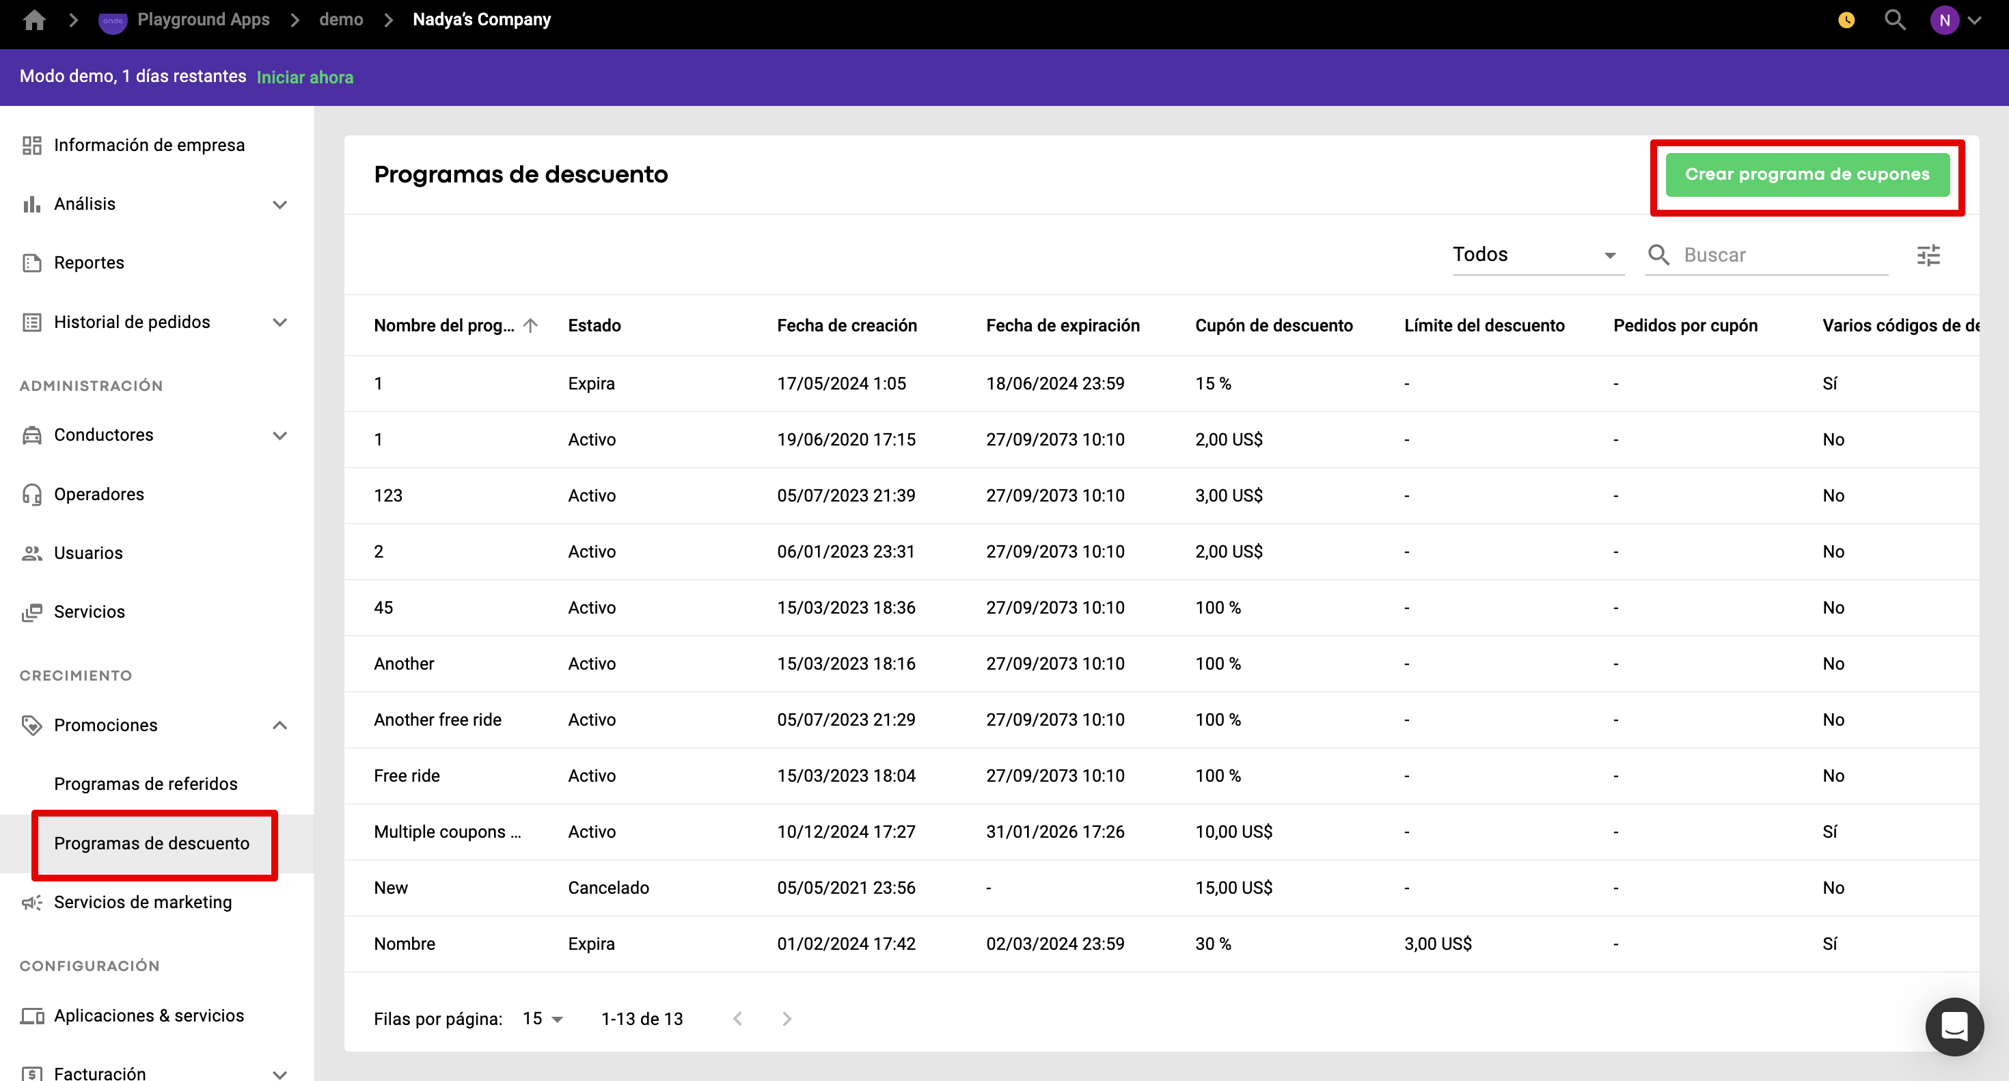This screenshot has width=2009, height=1081.
Task: Open the Another free ride row
Action: [437, 720]
